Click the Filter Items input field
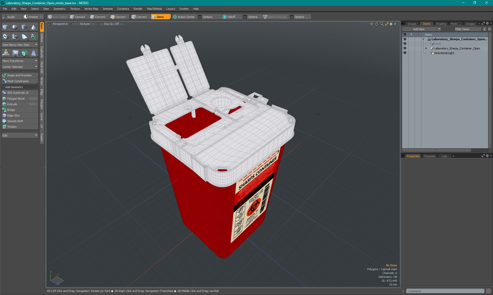 467,29
